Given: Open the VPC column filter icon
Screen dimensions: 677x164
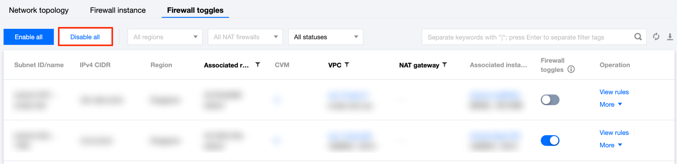Looking at the screenshot, I should [347, 65].
